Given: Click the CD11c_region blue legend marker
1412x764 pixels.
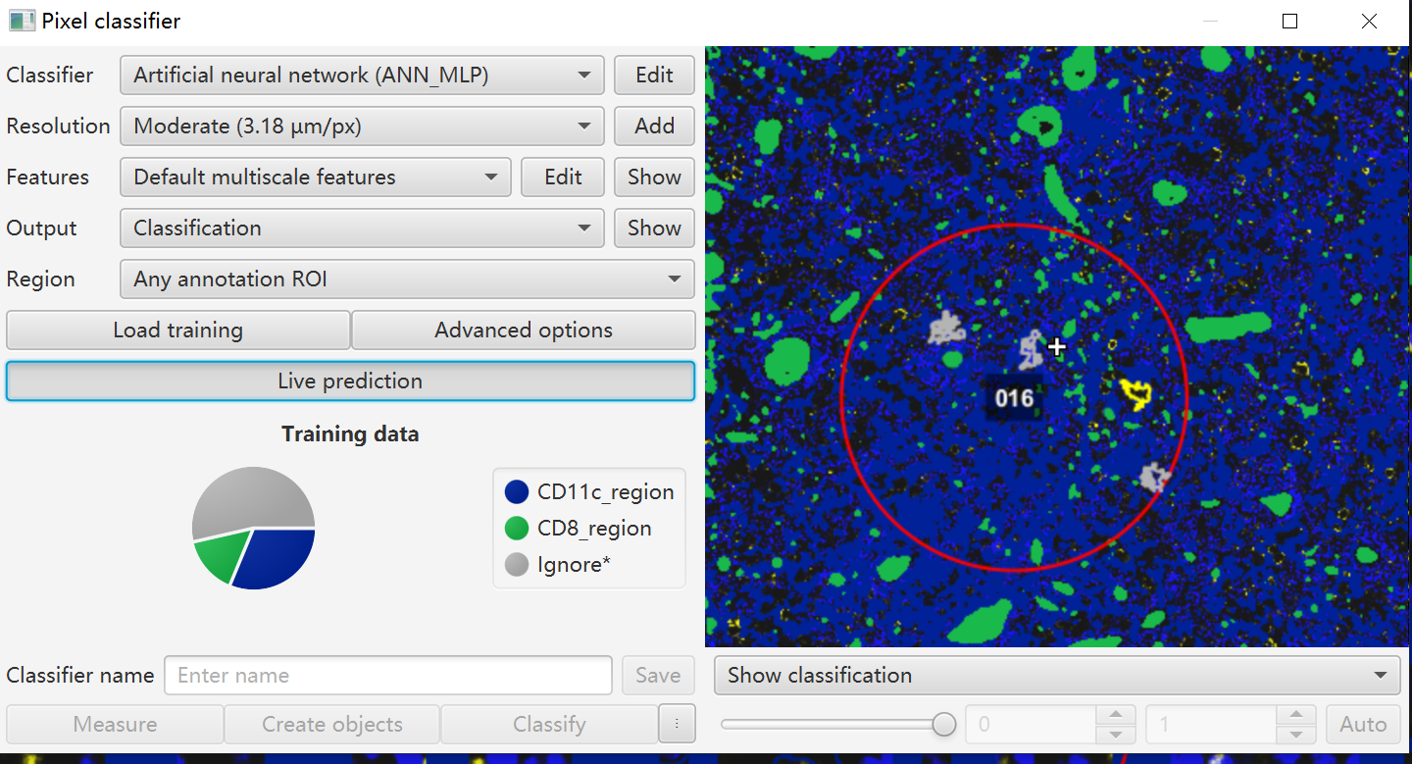Looking at the screenshot, I should tap(517, 492).
